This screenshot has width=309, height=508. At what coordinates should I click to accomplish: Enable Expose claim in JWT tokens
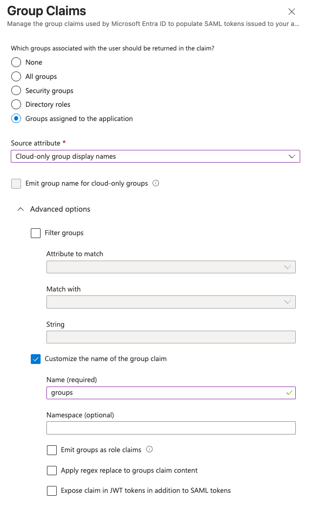[51, 490]
